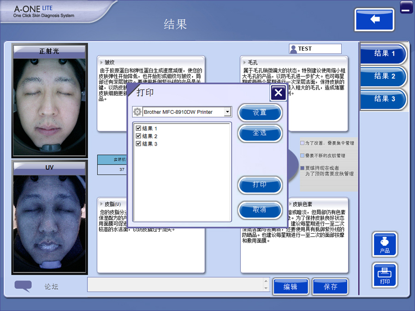Image resolution: width=415 pixels, height=311 pixels.
Task: Click the 取消 cancel button
Action: 260,210
